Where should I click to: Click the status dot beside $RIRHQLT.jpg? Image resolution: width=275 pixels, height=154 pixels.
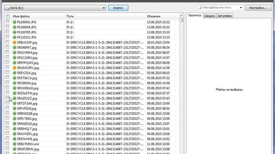pyautogui.click(x=15, y=129)
